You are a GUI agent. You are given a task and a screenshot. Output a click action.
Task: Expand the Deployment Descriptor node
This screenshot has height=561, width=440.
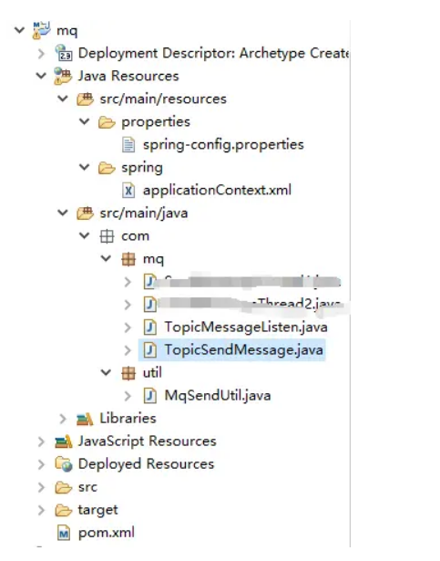tap(42, 53)
